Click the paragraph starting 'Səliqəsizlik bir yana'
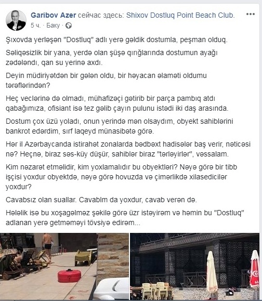 (x=112, y=58)
